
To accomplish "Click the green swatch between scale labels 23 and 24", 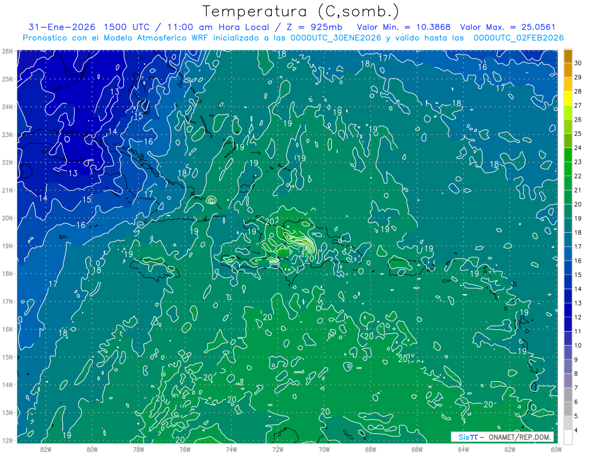I will 568,155.
